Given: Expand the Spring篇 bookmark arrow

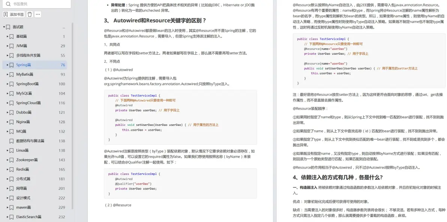Looking at the screenshot, I should click(7, 65).
